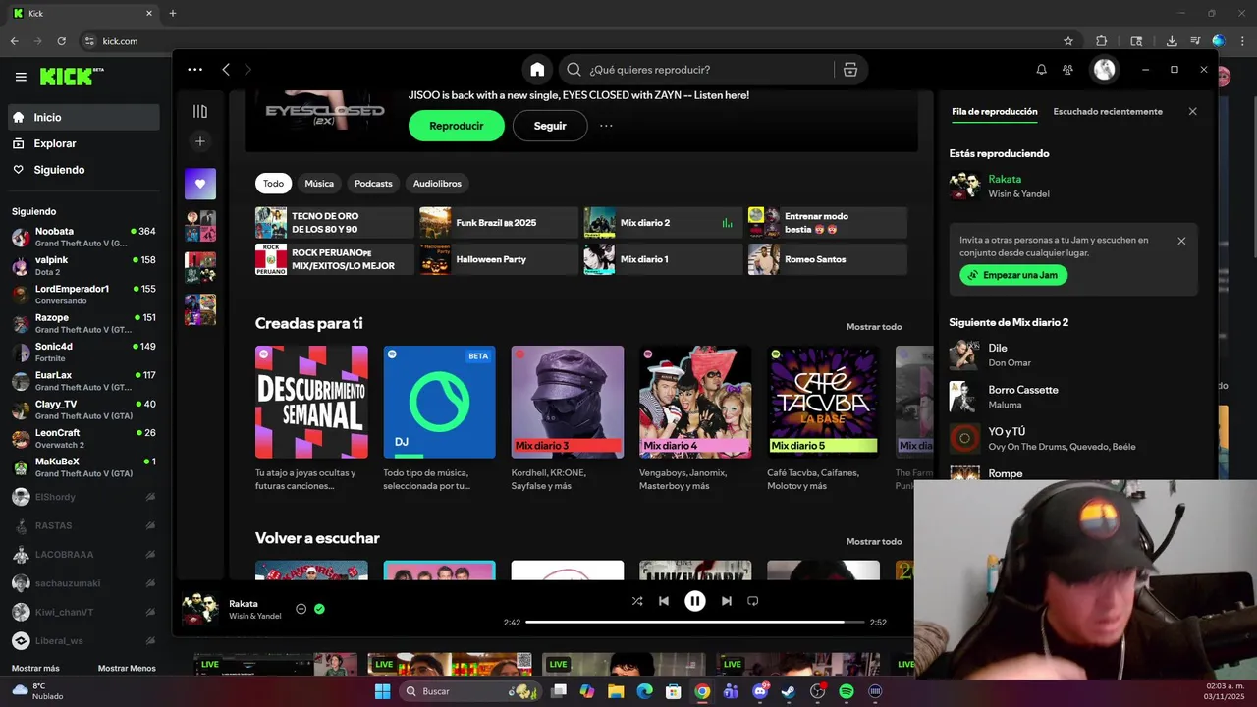Skip to next track
Screen dimensions: 1257x707
[727, 601]
